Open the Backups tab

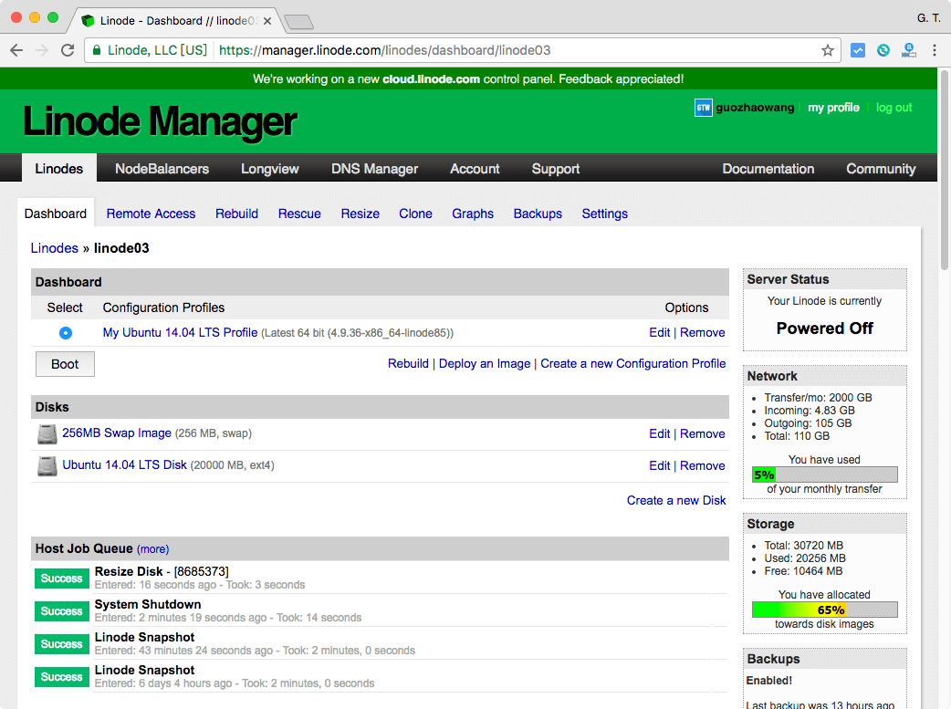coord(538,214)
